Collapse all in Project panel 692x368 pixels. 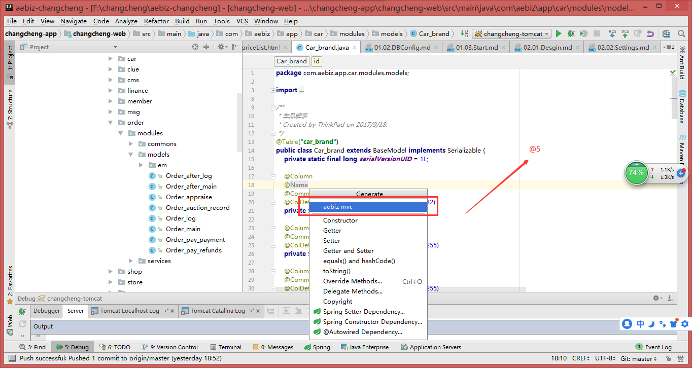click(x=206, y=47)
